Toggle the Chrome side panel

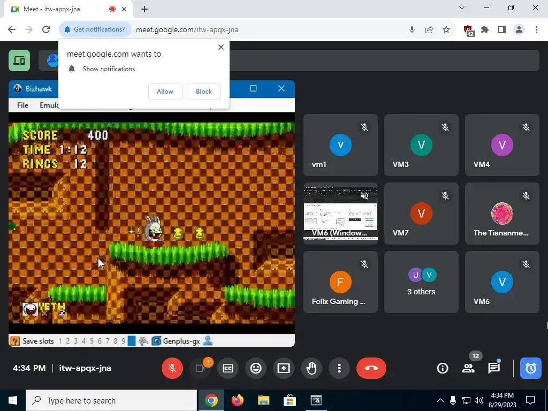[x=502, y=30]
